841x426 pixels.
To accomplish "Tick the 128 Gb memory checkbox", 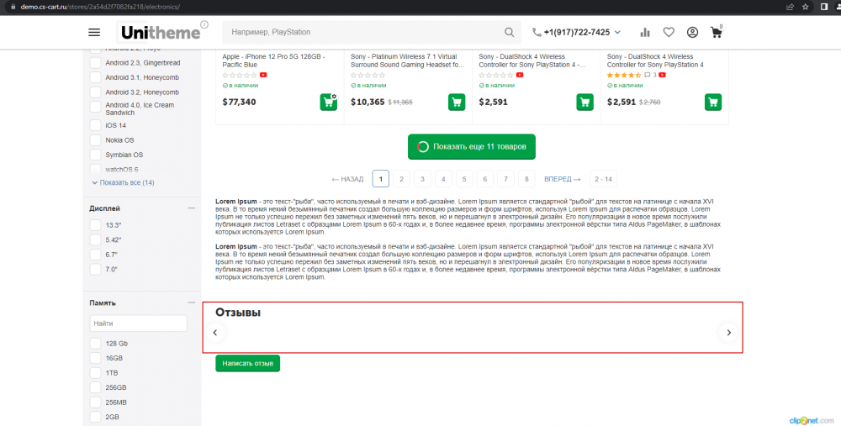I will tap(96, 344).
